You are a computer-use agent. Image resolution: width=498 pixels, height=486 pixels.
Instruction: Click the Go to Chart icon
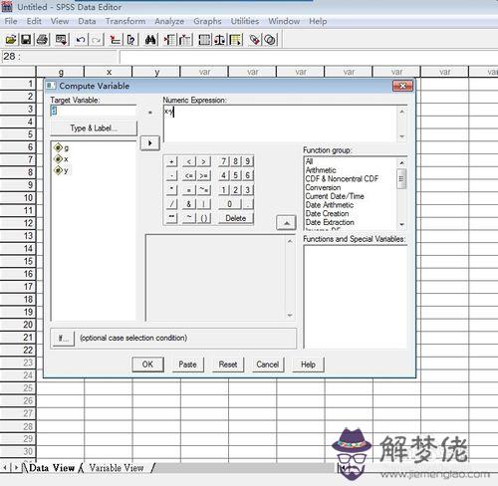pyautogui.click(x=116, y=40)
